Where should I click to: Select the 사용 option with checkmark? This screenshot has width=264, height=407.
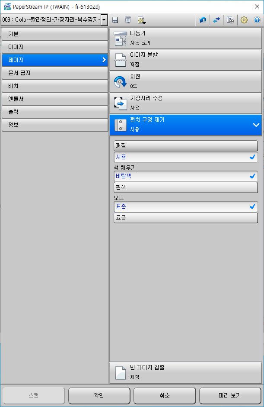coord(185,157)
